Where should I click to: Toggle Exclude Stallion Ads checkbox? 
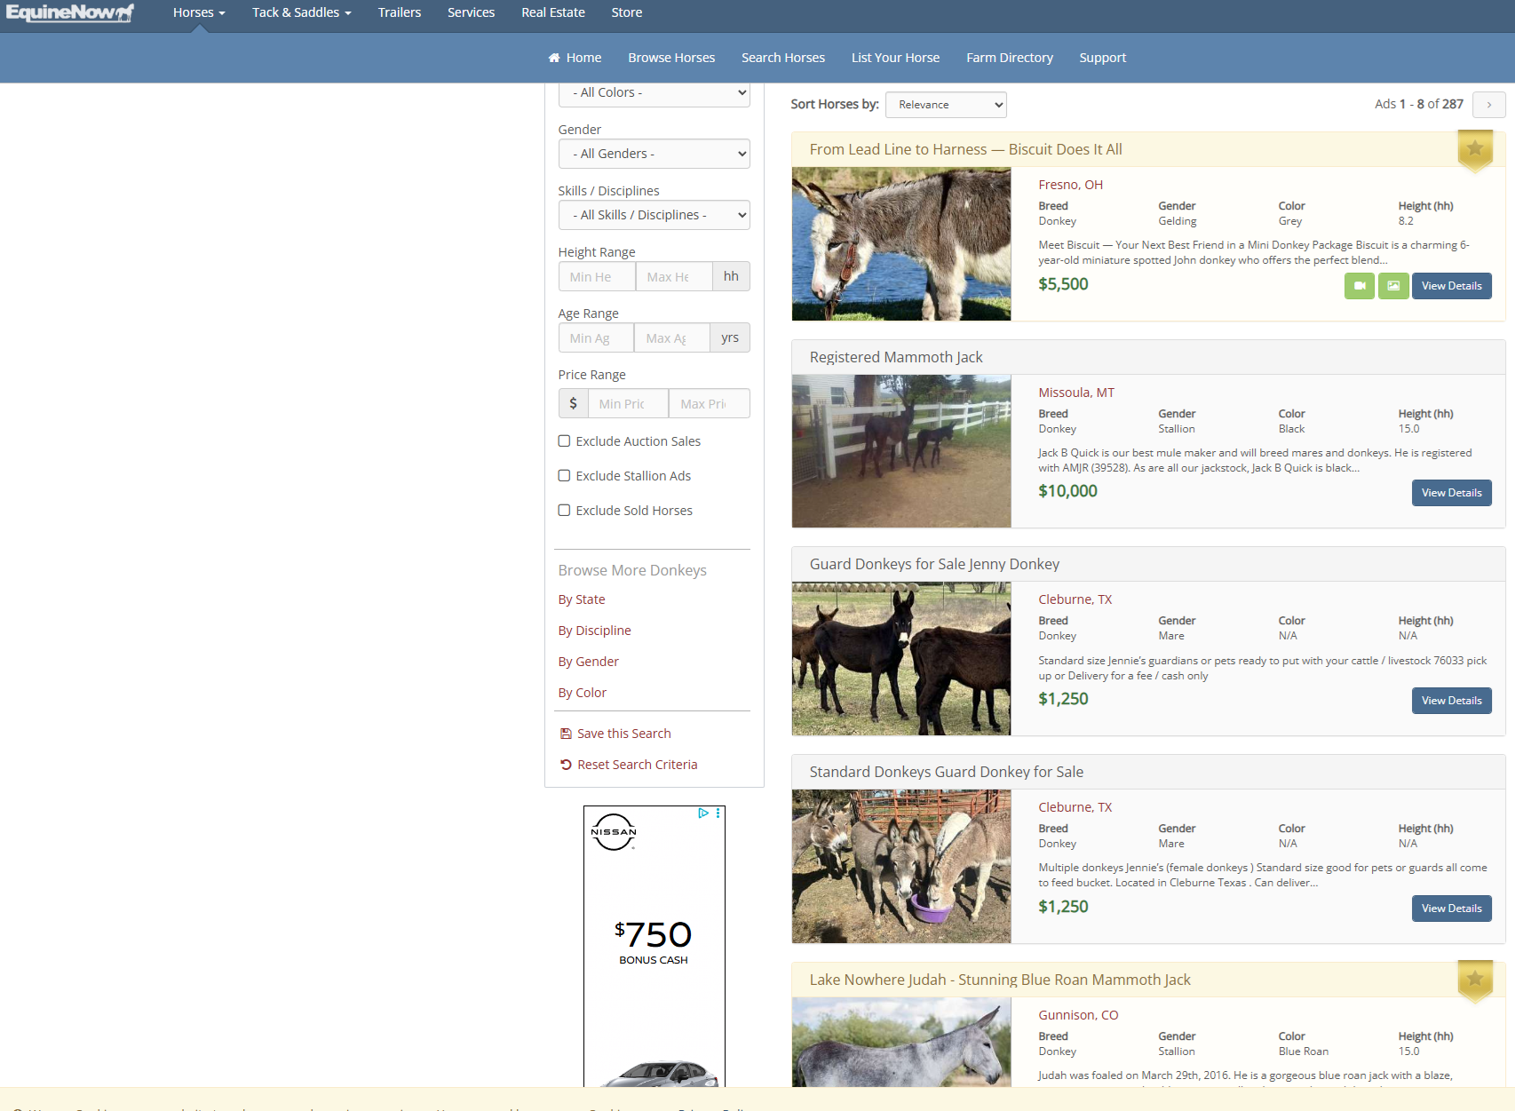pos(564,475)
